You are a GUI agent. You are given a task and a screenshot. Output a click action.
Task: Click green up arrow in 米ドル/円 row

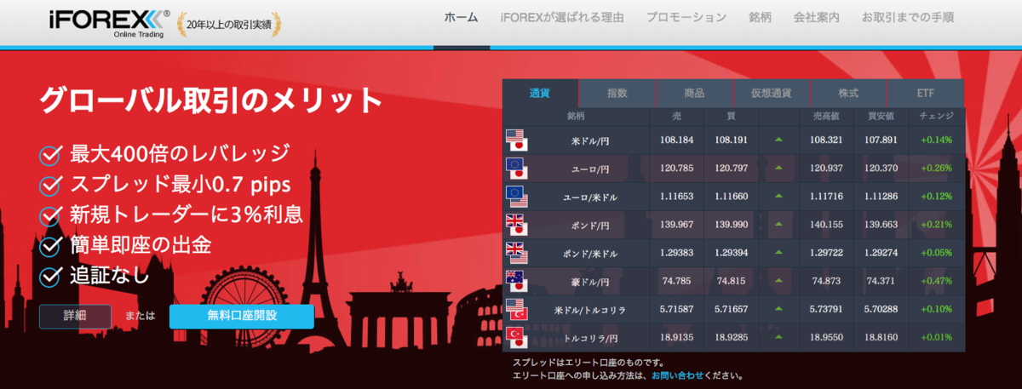tap(778, 140)
